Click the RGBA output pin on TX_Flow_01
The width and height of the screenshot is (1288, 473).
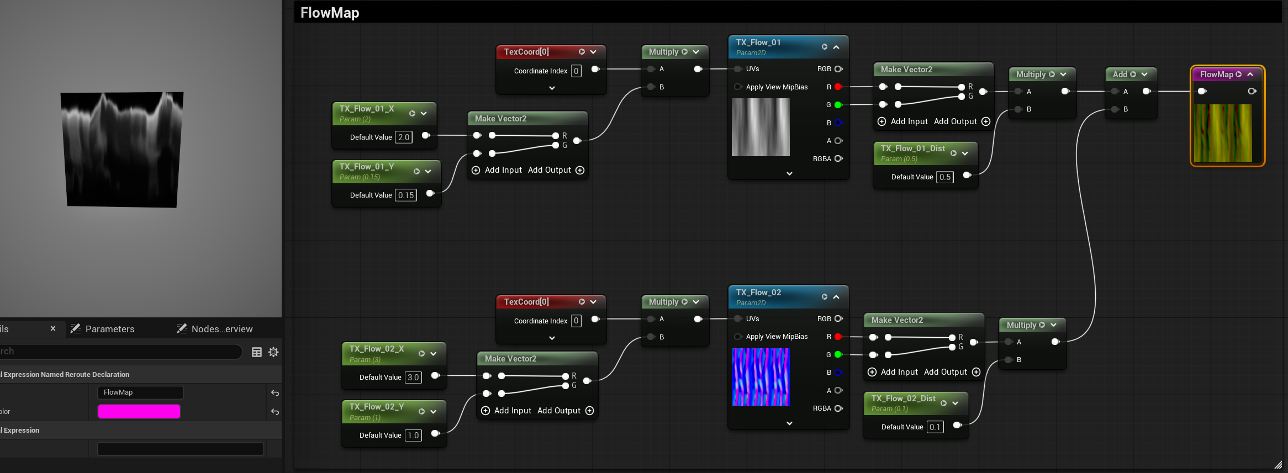(x=838, y=159)
